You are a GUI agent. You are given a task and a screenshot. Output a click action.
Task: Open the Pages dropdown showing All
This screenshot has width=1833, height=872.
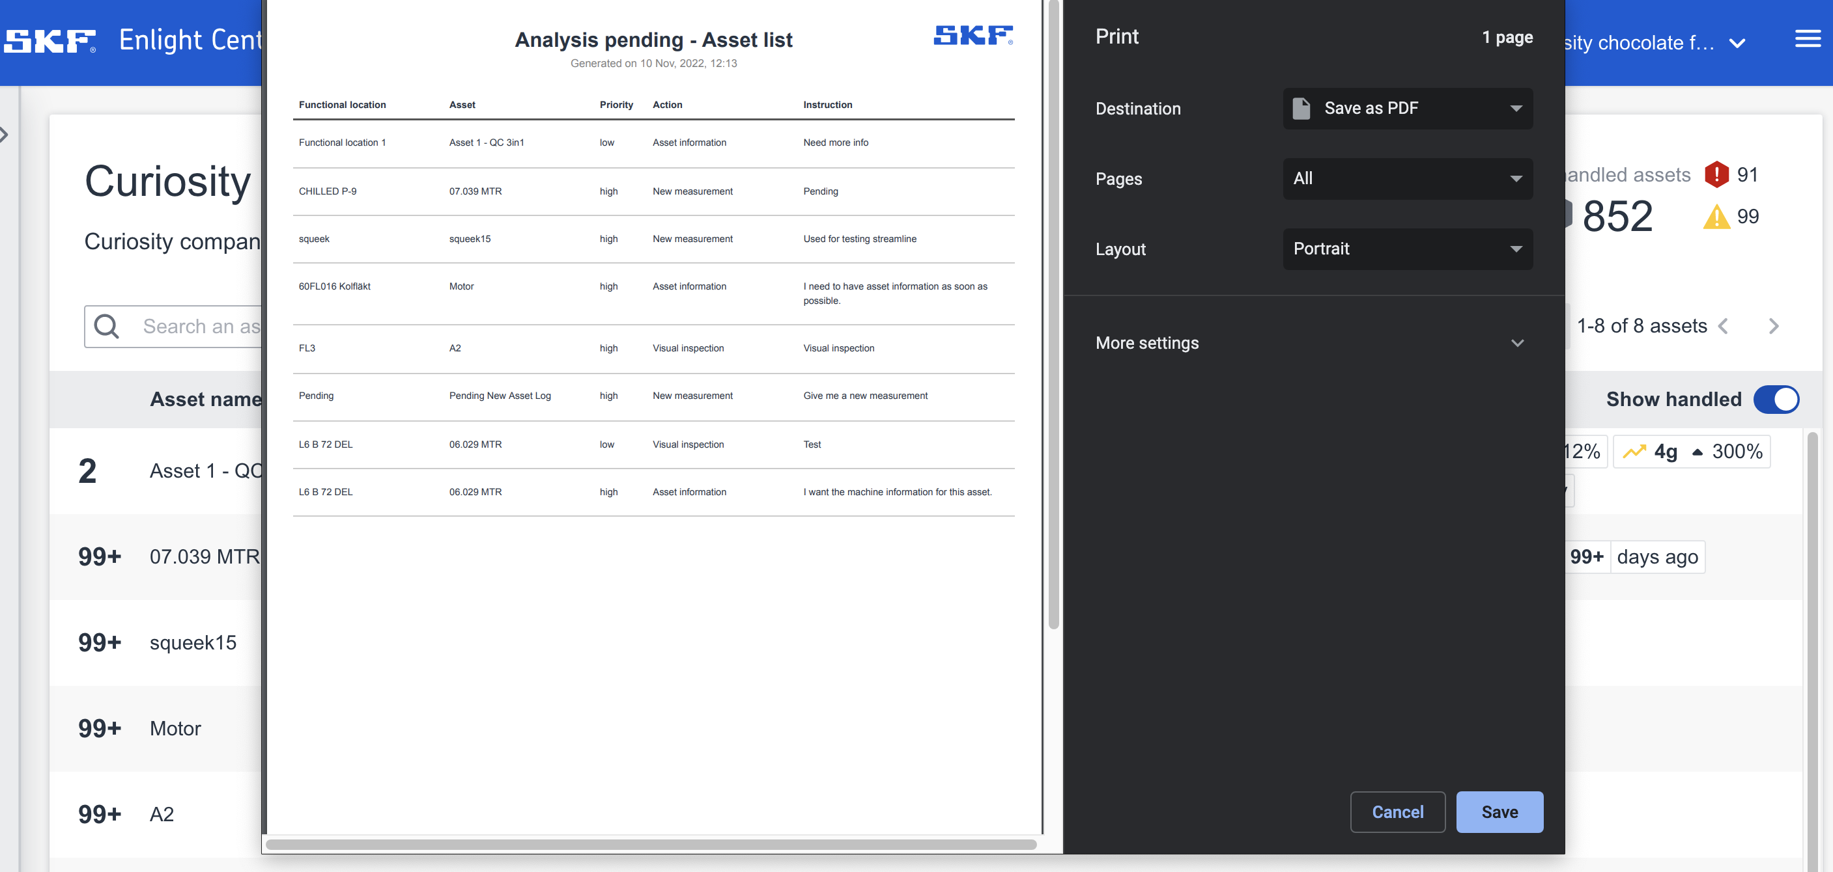[1408, 178]
